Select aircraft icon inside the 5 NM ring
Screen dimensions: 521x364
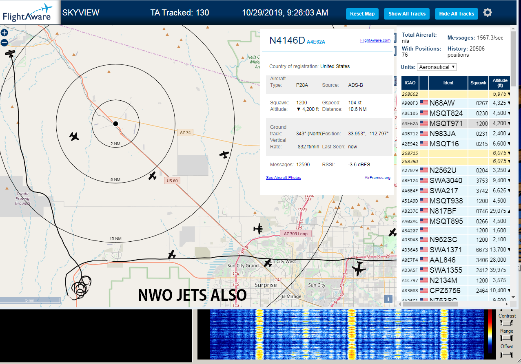point(74,136)
